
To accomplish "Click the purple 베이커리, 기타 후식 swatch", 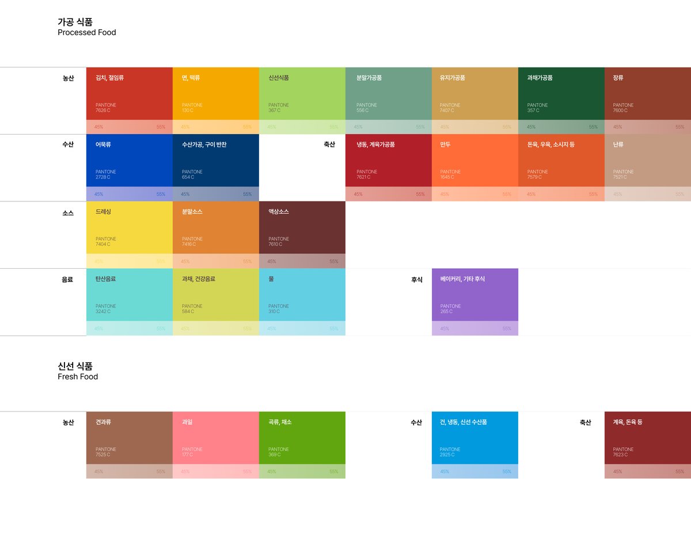I will tap(474, 295).
